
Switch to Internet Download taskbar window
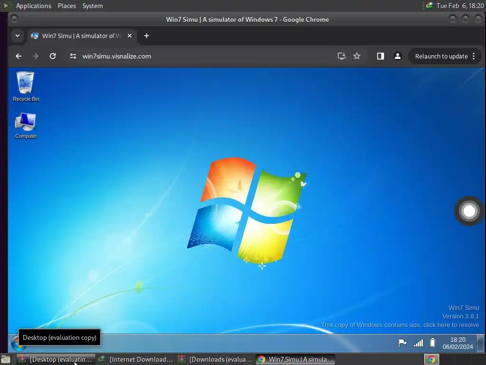coord(136,359)
